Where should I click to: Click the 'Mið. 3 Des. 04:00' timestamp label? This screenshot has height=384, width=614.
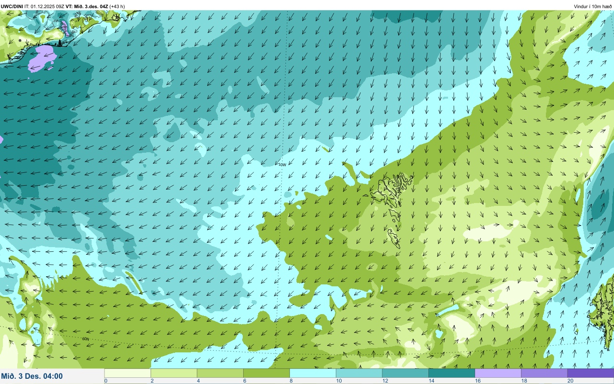(32, 376)
